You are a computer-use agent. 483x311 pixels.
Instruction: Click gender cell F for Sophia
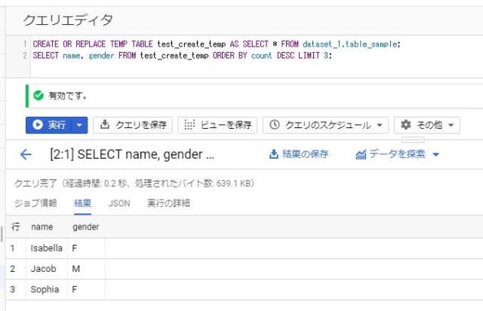pyautogui.click(x=86, y=289)
